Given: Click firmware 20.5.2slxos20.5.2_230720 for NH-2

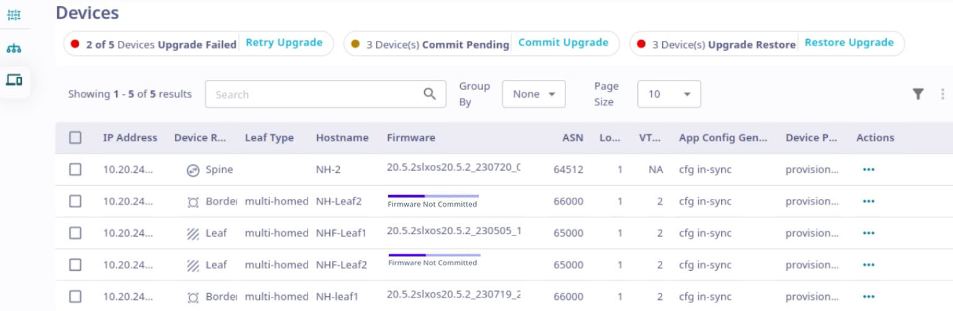Looking at the screenshot, I should point(454,168).
